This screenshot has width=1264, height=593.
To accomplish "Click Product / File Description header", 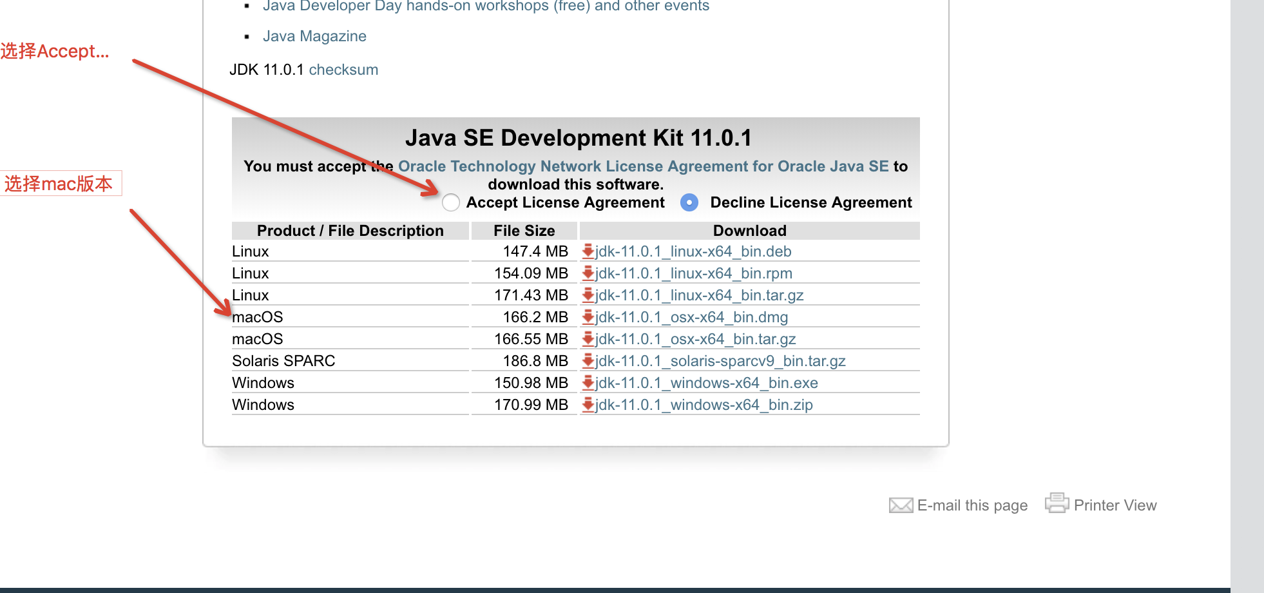I will point(350,231).
